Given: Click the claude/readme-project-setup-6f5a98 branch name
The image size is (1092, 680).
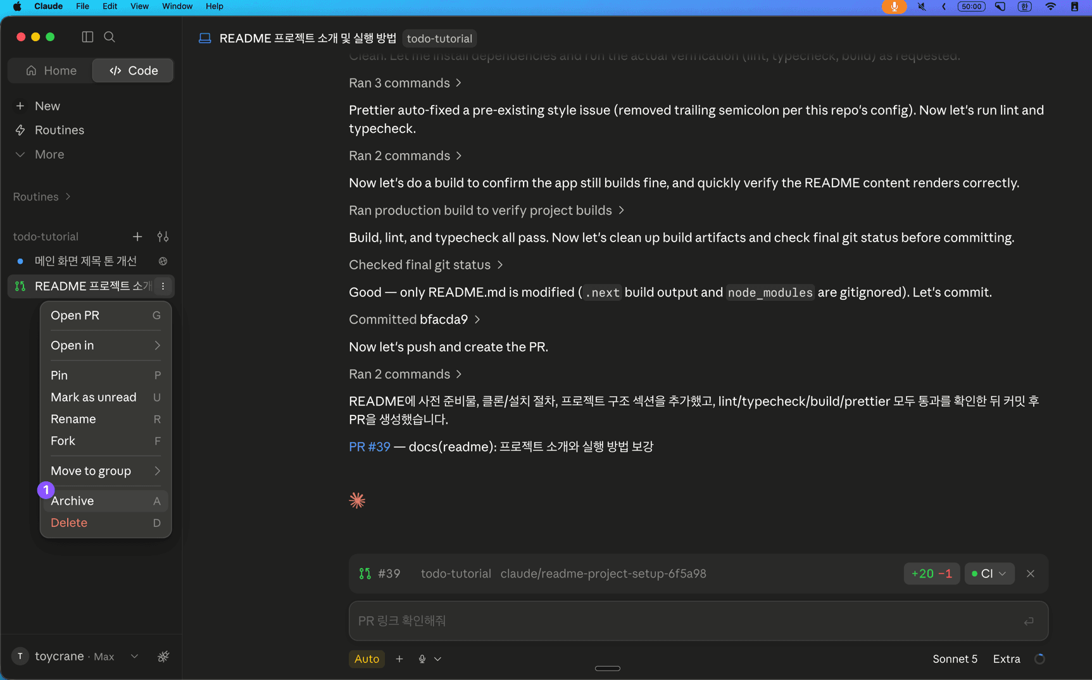Looking at the screenshot, I should pyautogui.click(x=603, y=574).
